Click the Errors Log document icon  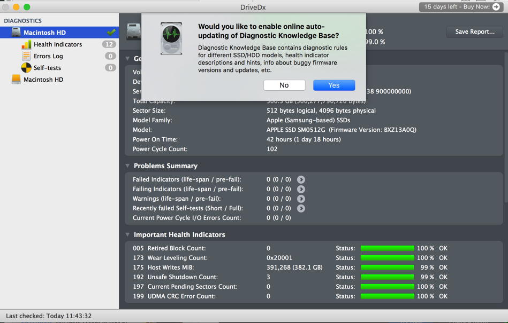click(x=26, y=56)
